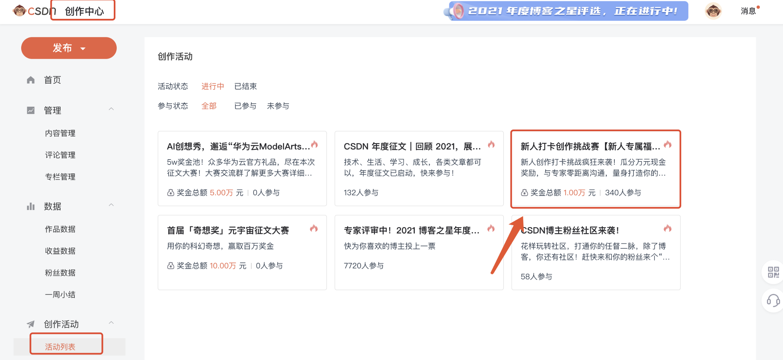Viewport: 783px width, 360px height.
Task: Click the paper plane 创作活动 icon
Action: coord(31,324)
